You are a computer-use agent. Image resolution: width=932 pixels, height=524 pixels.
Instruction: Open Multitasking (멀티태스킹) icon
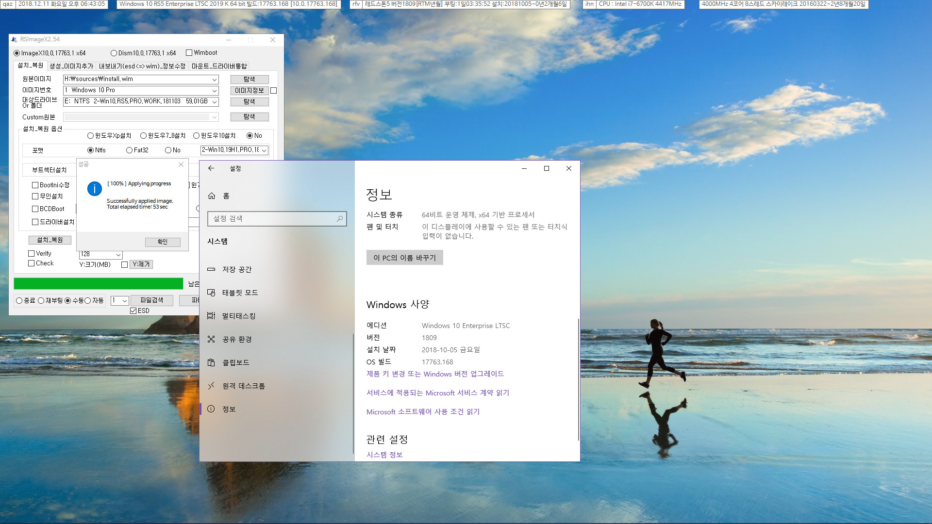click(x=211, y=316)
